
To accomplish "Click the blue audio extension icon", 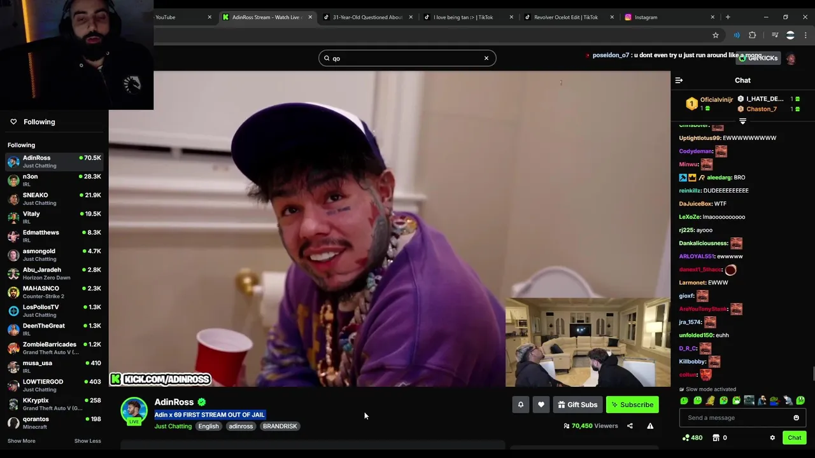I will point(737,35).
